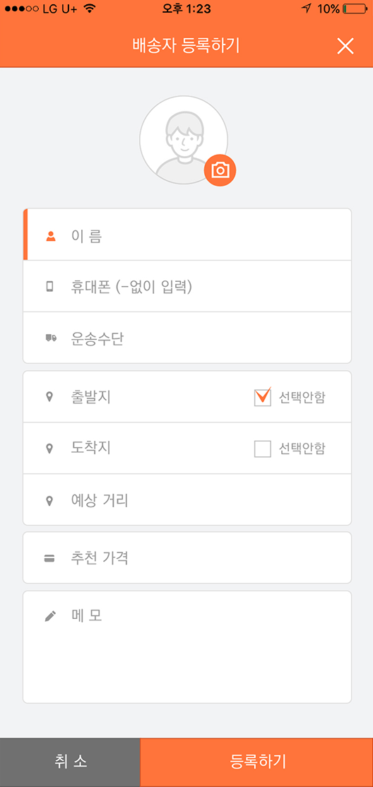Screen dimensions: 373x787
Task: Click the truck icon beside 운송수단
Action: [50, 338]
